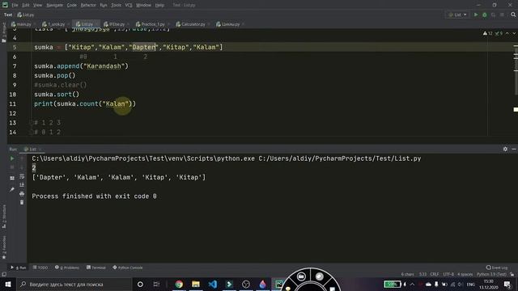Screen dimensions: 518x291
Task: Click the warnings count indicator in editor
Action: (487, 33)
